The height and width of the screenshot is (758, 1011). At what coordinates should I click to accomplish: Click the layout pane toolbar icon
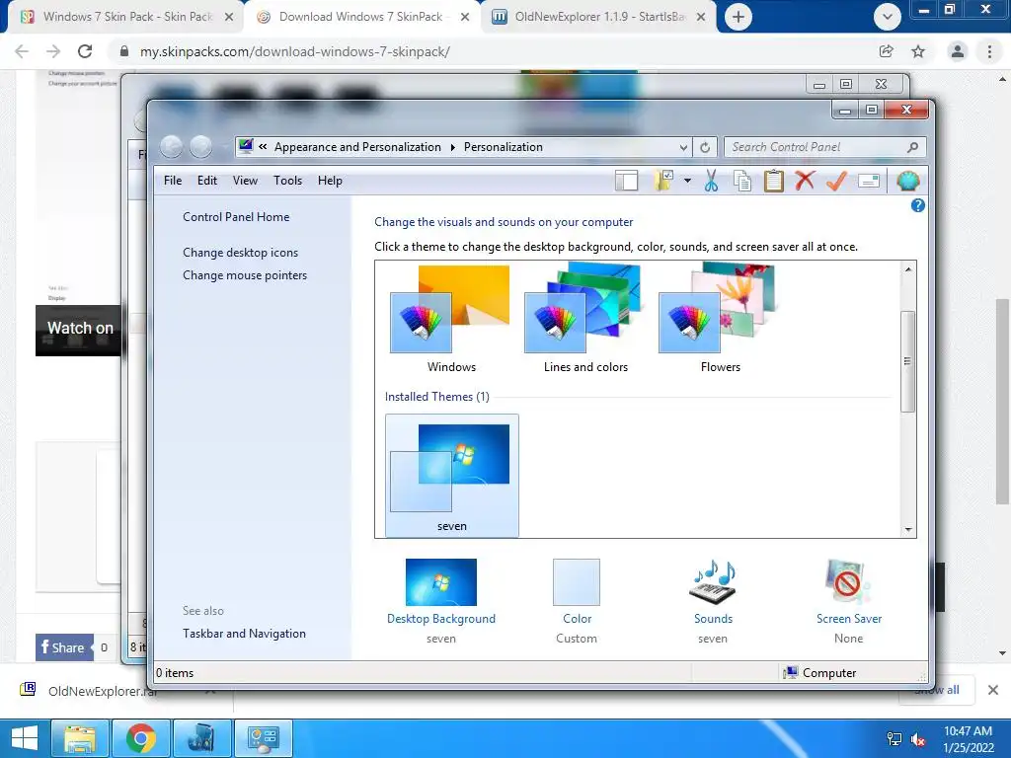coord(626,182)
